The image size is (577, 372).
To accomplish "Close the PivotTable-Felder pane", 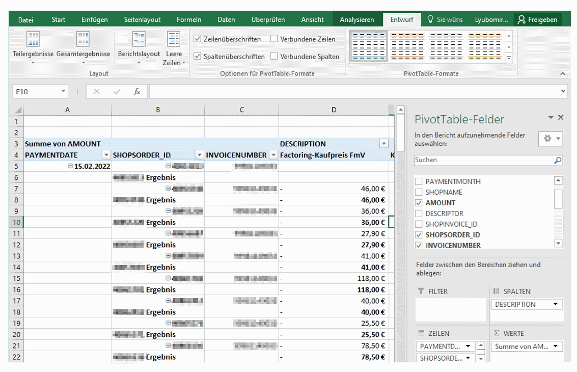I will (x=561, y=117).
